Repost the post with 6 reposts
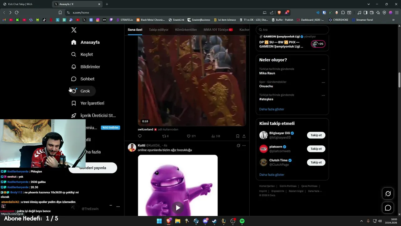 (x=165, y=136)
